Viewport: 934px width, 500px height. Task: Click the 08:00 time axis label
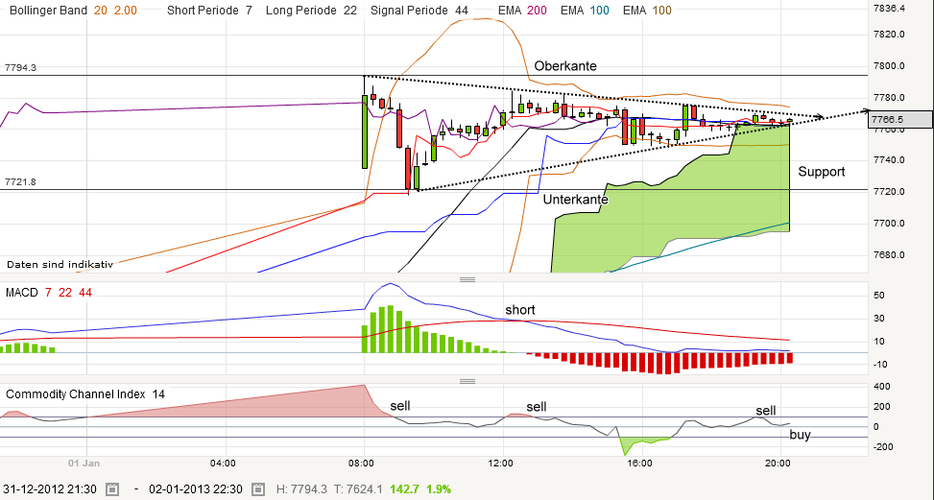pos(362,464)
